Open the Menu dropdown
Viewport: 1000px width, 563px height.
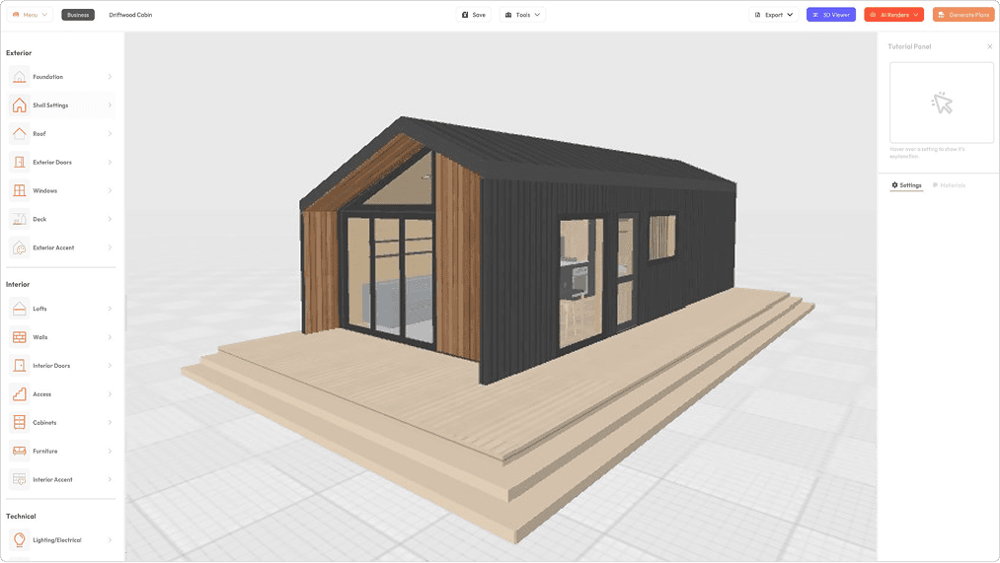(x=30, y=15)
